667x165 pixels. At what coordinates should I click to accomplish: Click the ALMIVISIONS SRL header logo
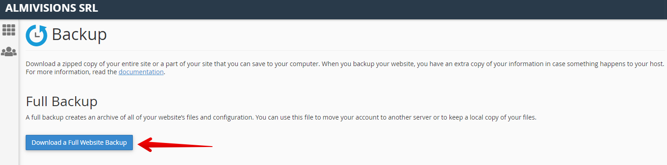pyautogui.click(x=51, y=8)
